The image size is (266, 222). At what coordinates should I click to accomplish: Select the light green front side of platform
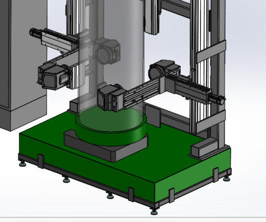point(193,176)
